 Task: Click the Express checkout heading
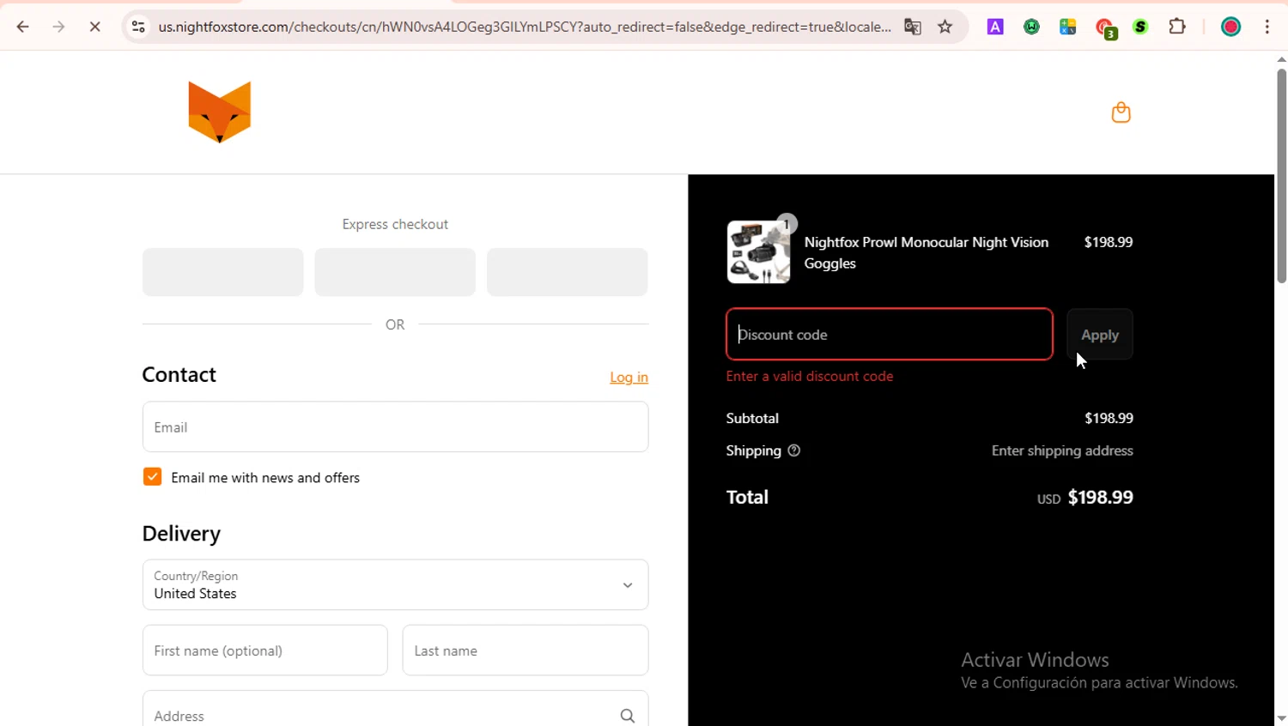click(395, 224)
